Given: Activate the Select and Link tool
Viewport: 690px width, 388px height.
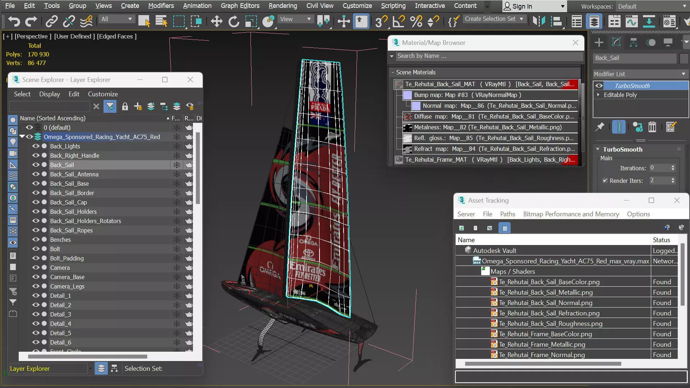Looking at the screenshot, I should 51,22.
